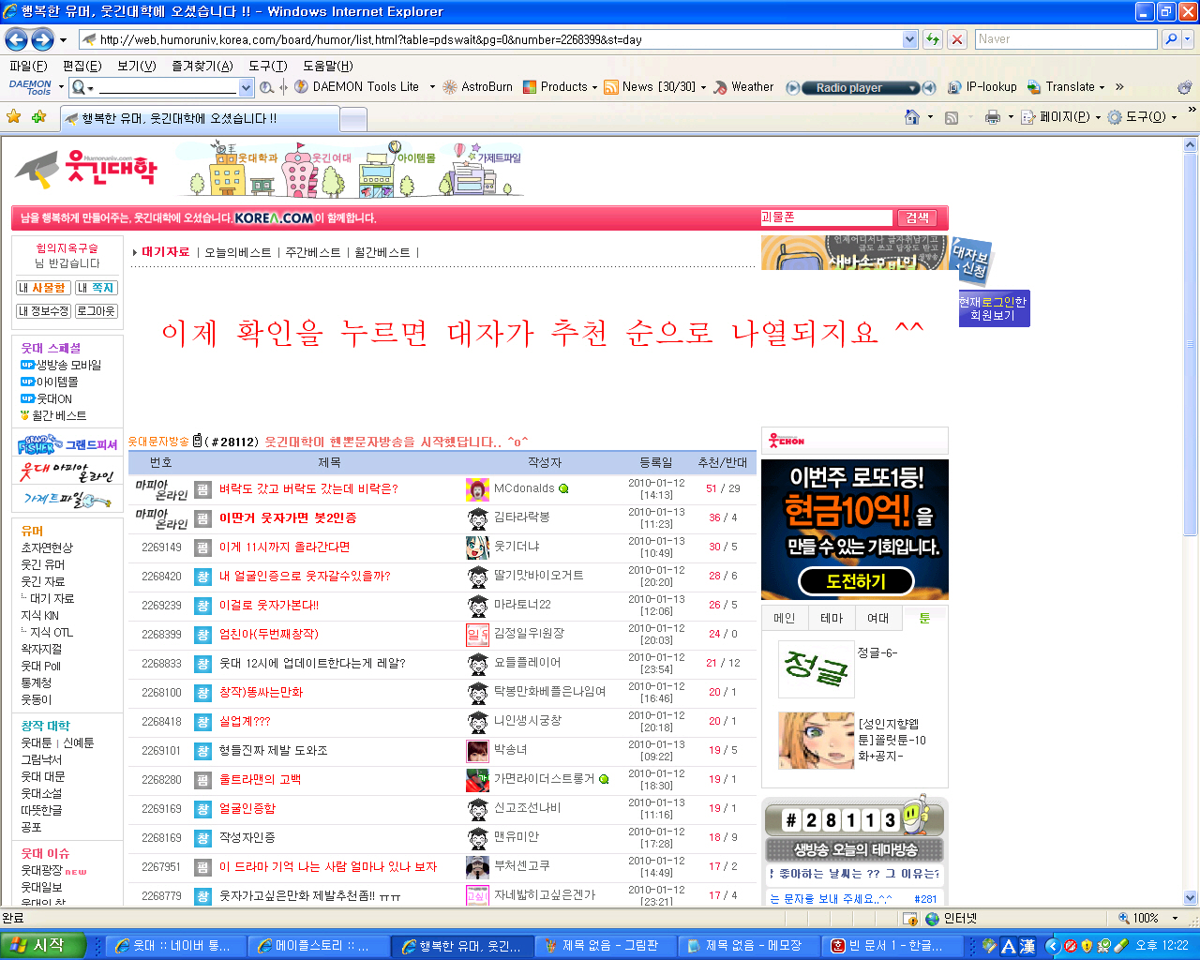Toggle the Korean/English IME A indicator
Image resolution: width=1200 pixels, height=960 pixels.
1008,946
